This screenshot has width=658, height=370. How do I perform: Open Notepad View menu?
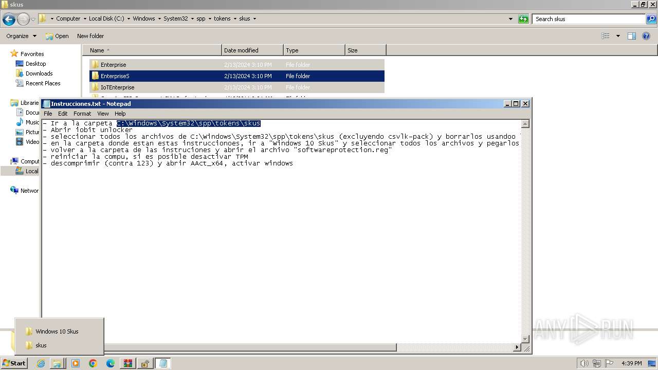click(103, 114)
